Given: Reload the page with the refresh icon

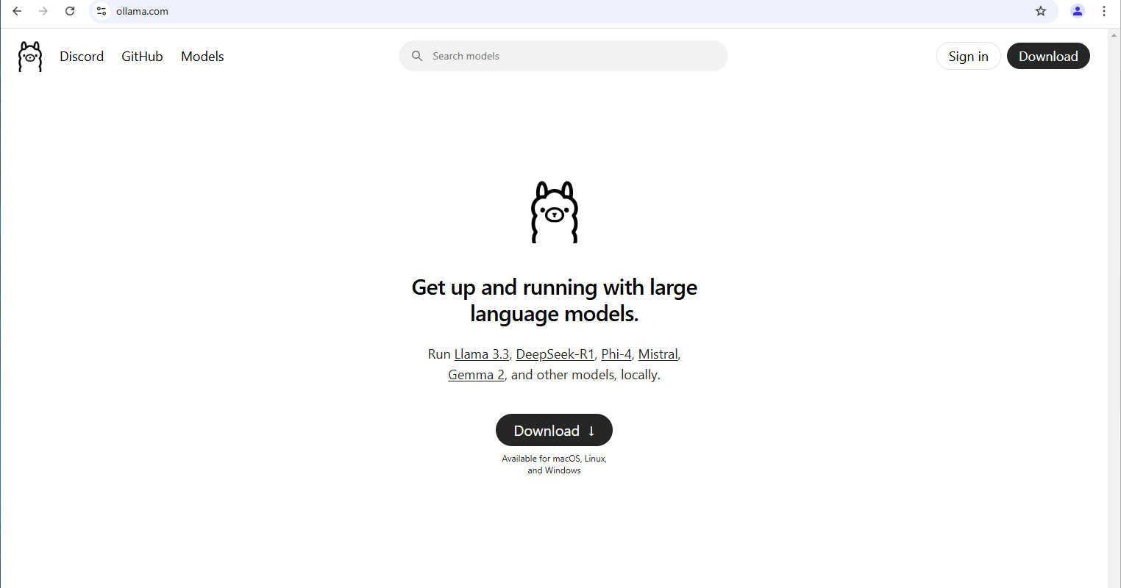Looking at the screenshot, I should click(70, 11).
